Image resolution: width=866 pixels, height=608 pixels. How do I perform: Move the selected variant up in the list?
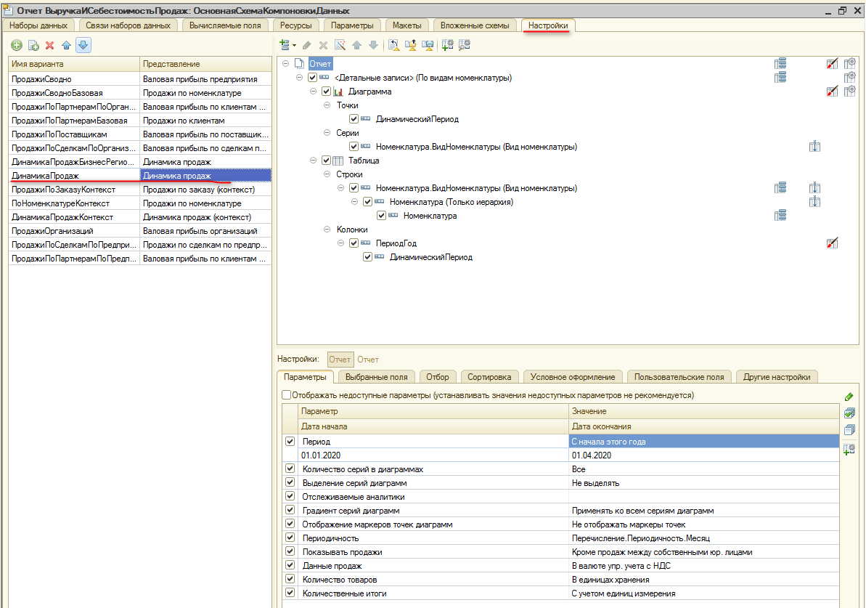point(67,45)
